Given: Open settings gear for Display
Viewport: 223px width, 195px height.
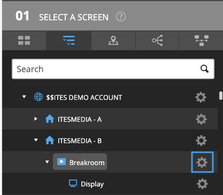Looking at the screenshot, I should [202, 184].
